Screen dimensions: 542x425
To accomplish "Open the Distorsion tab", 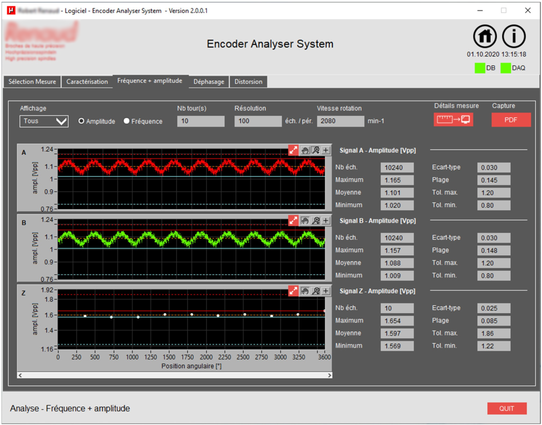I will (248, 82).
